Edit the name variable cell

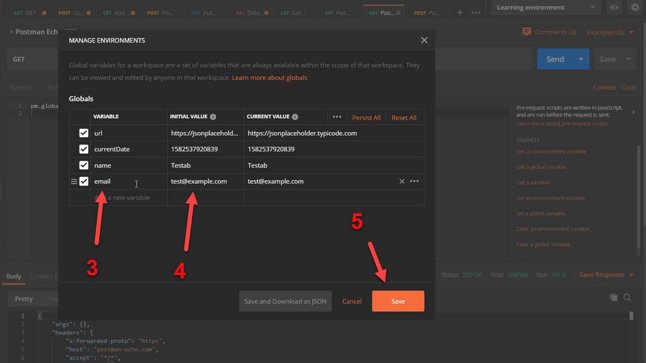coord(129,165)
